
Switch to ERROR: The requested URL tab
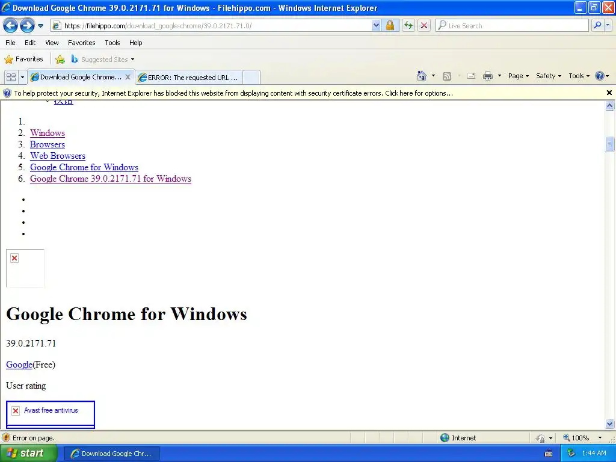coord(188,78)
